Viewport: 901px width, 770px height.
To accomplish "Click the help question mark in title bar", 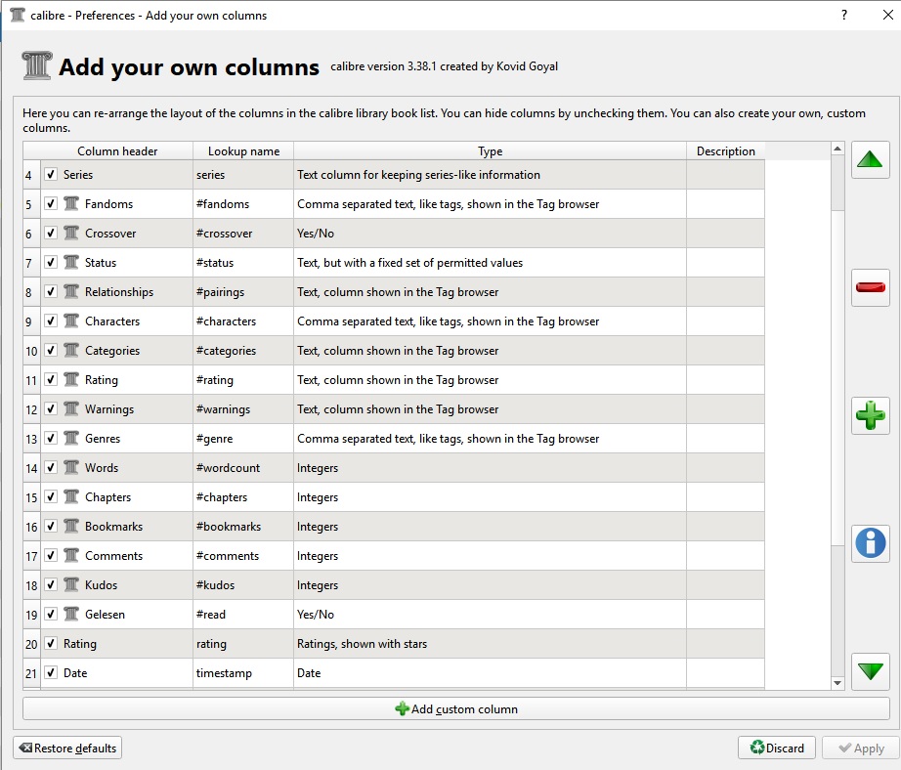I will [x=843, y=16].
